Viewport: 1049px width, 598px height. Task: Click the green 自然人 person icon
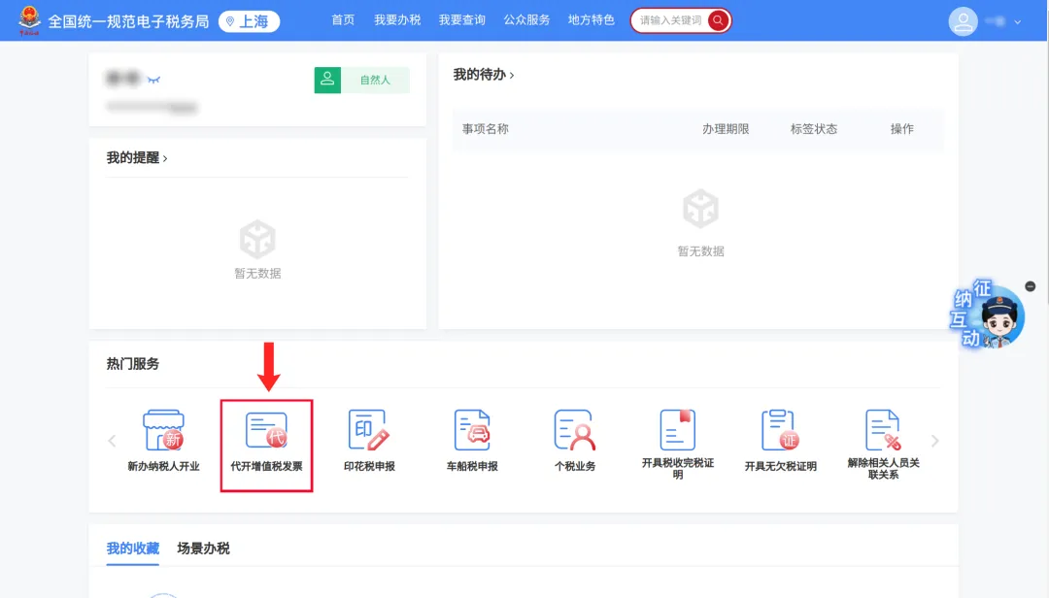pos(328,80)
